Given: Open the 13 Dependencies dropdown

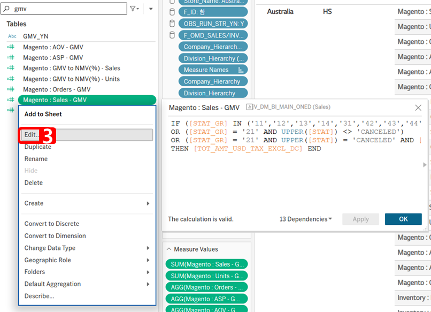Looking at the screenshot, I should [x=305, y=219].
